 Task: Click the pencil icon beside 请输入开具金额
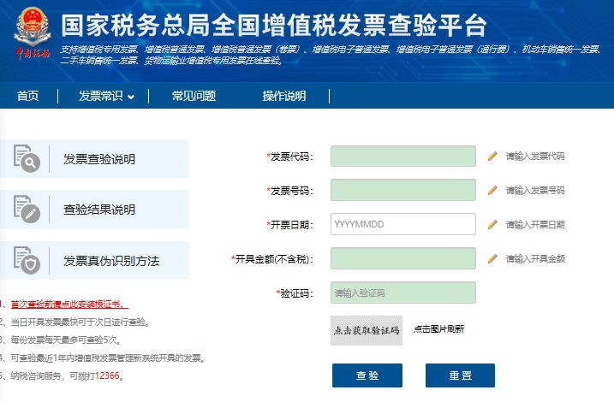[x=492, y=258]
